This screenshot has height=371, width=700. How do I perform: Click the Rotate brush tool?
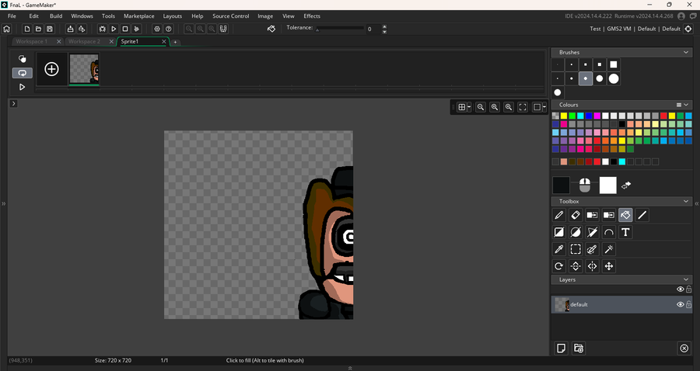pyautogui.click(x=559, y=266)
